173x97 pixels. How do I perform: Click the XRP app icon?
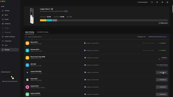point(27,65)
